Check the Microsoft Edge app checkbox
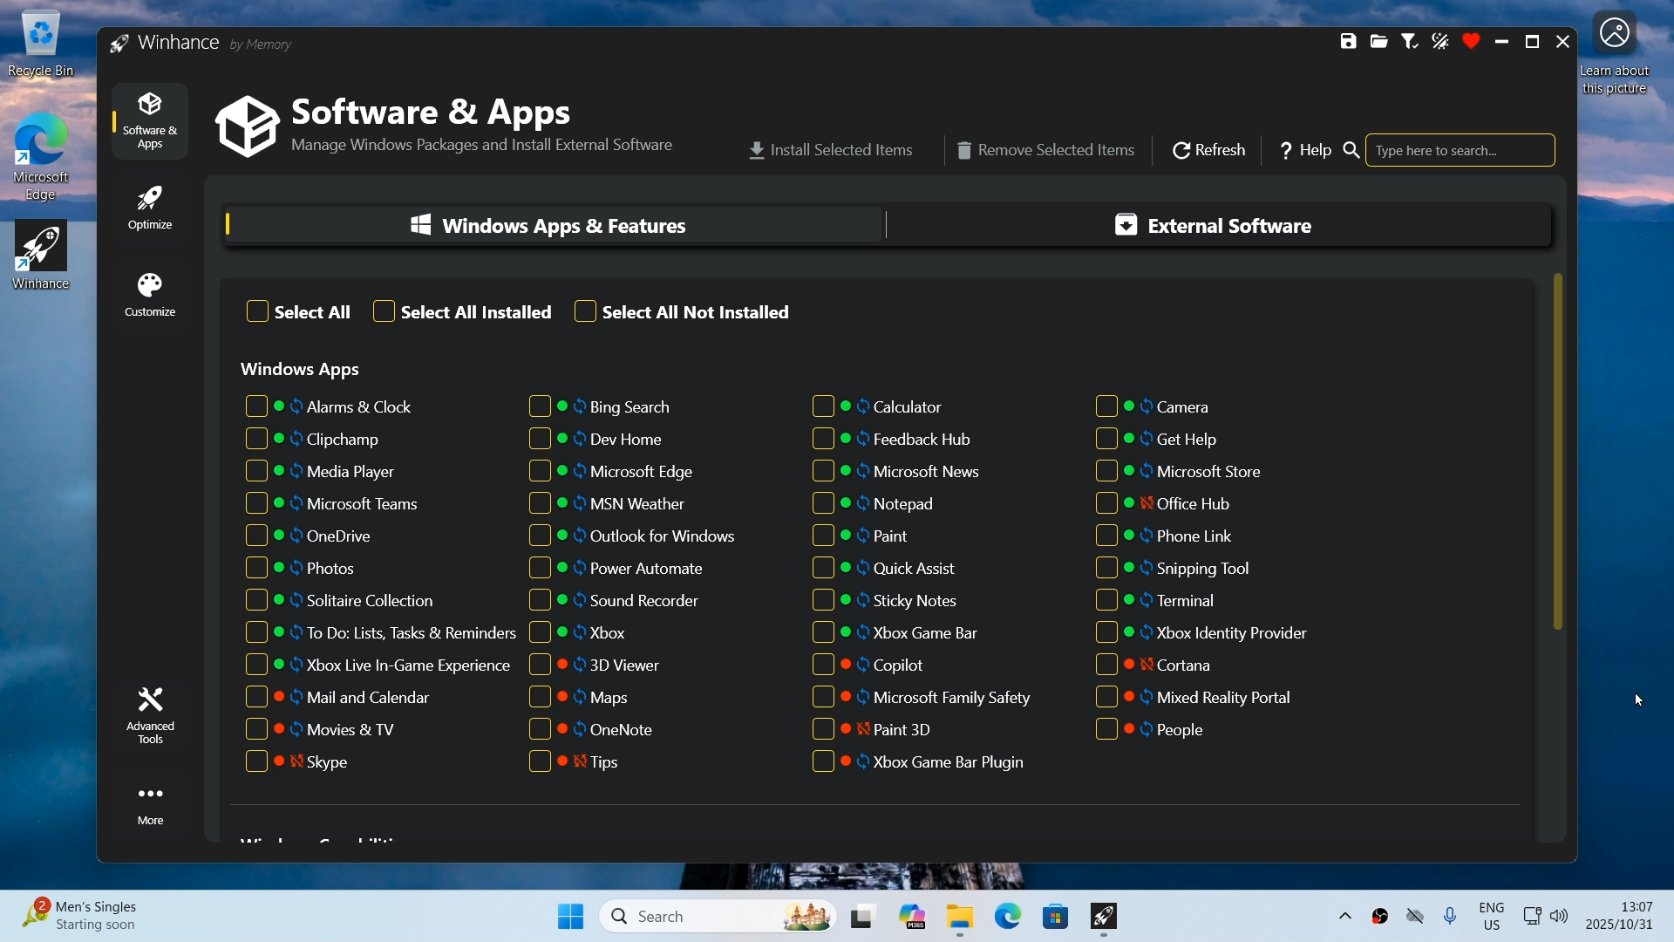 (540, 471)
